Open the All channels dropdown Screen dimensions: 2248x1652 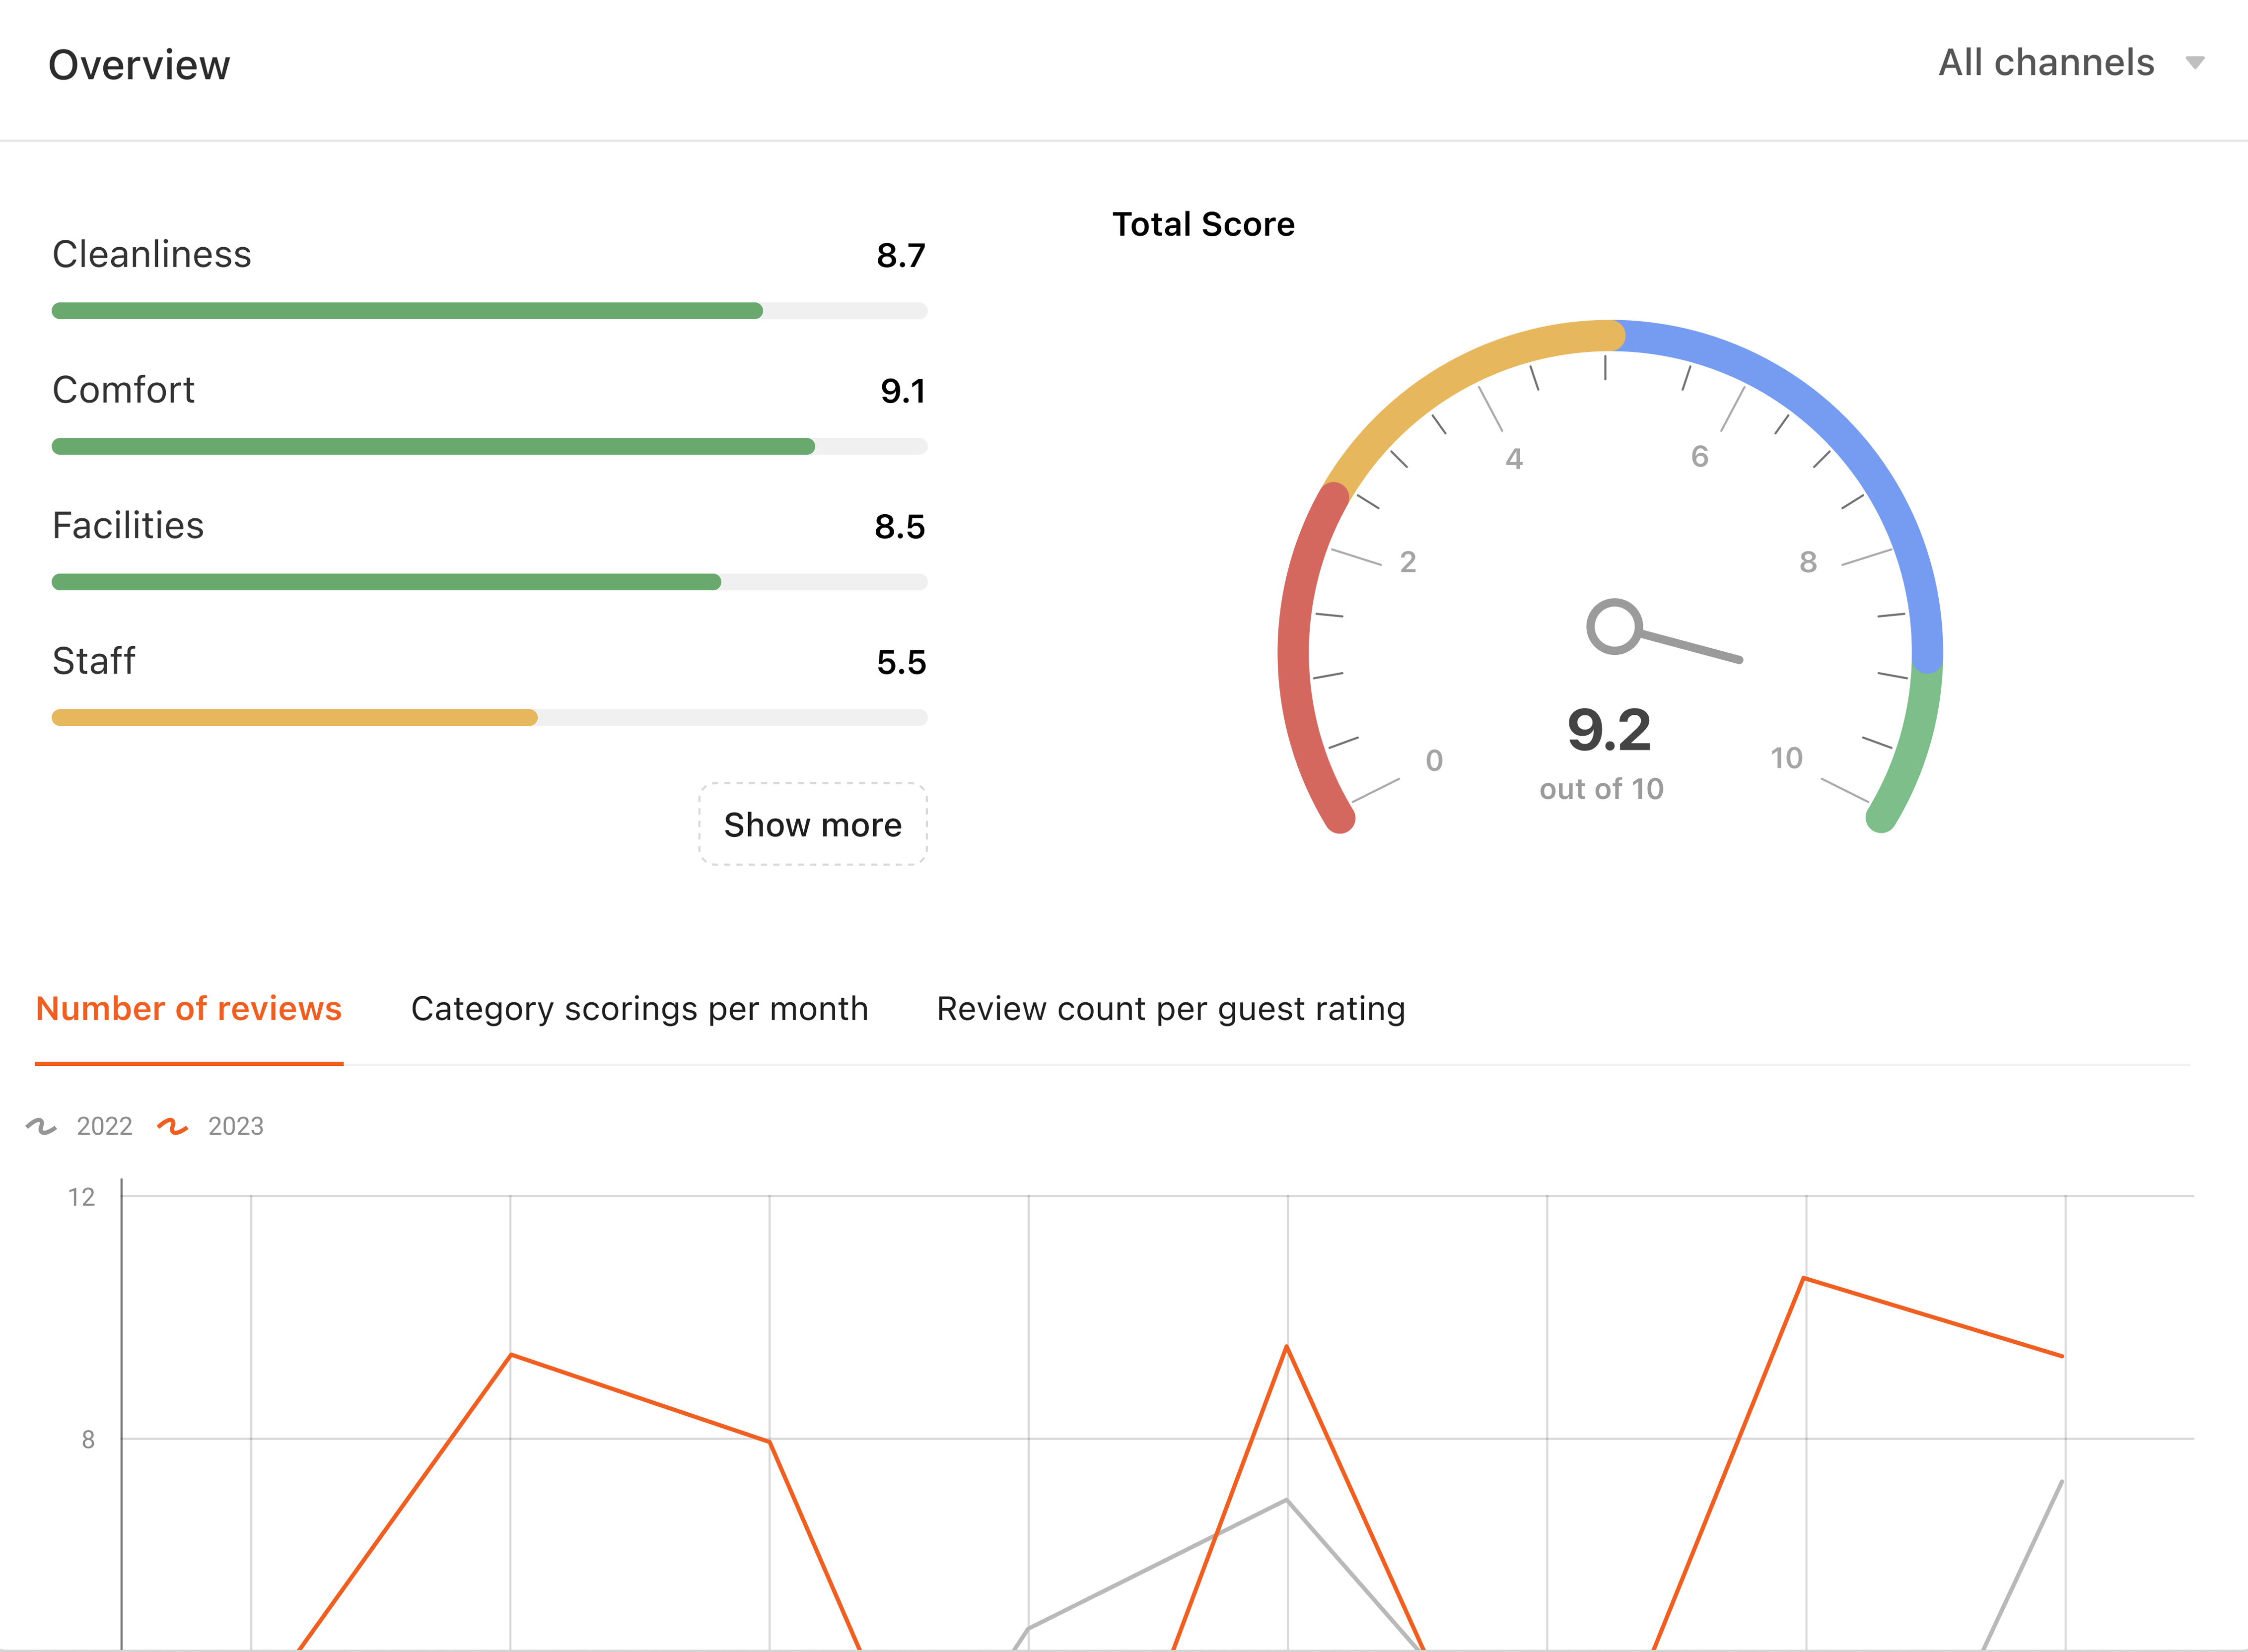tap(2046, 63)
